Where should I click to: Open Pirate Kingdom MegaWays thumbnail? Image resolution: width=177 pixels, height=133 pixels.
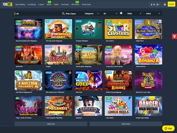point(58,106)
